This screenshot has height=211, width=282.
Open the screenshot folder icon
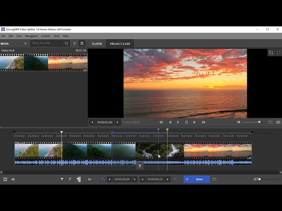point(270,122)
